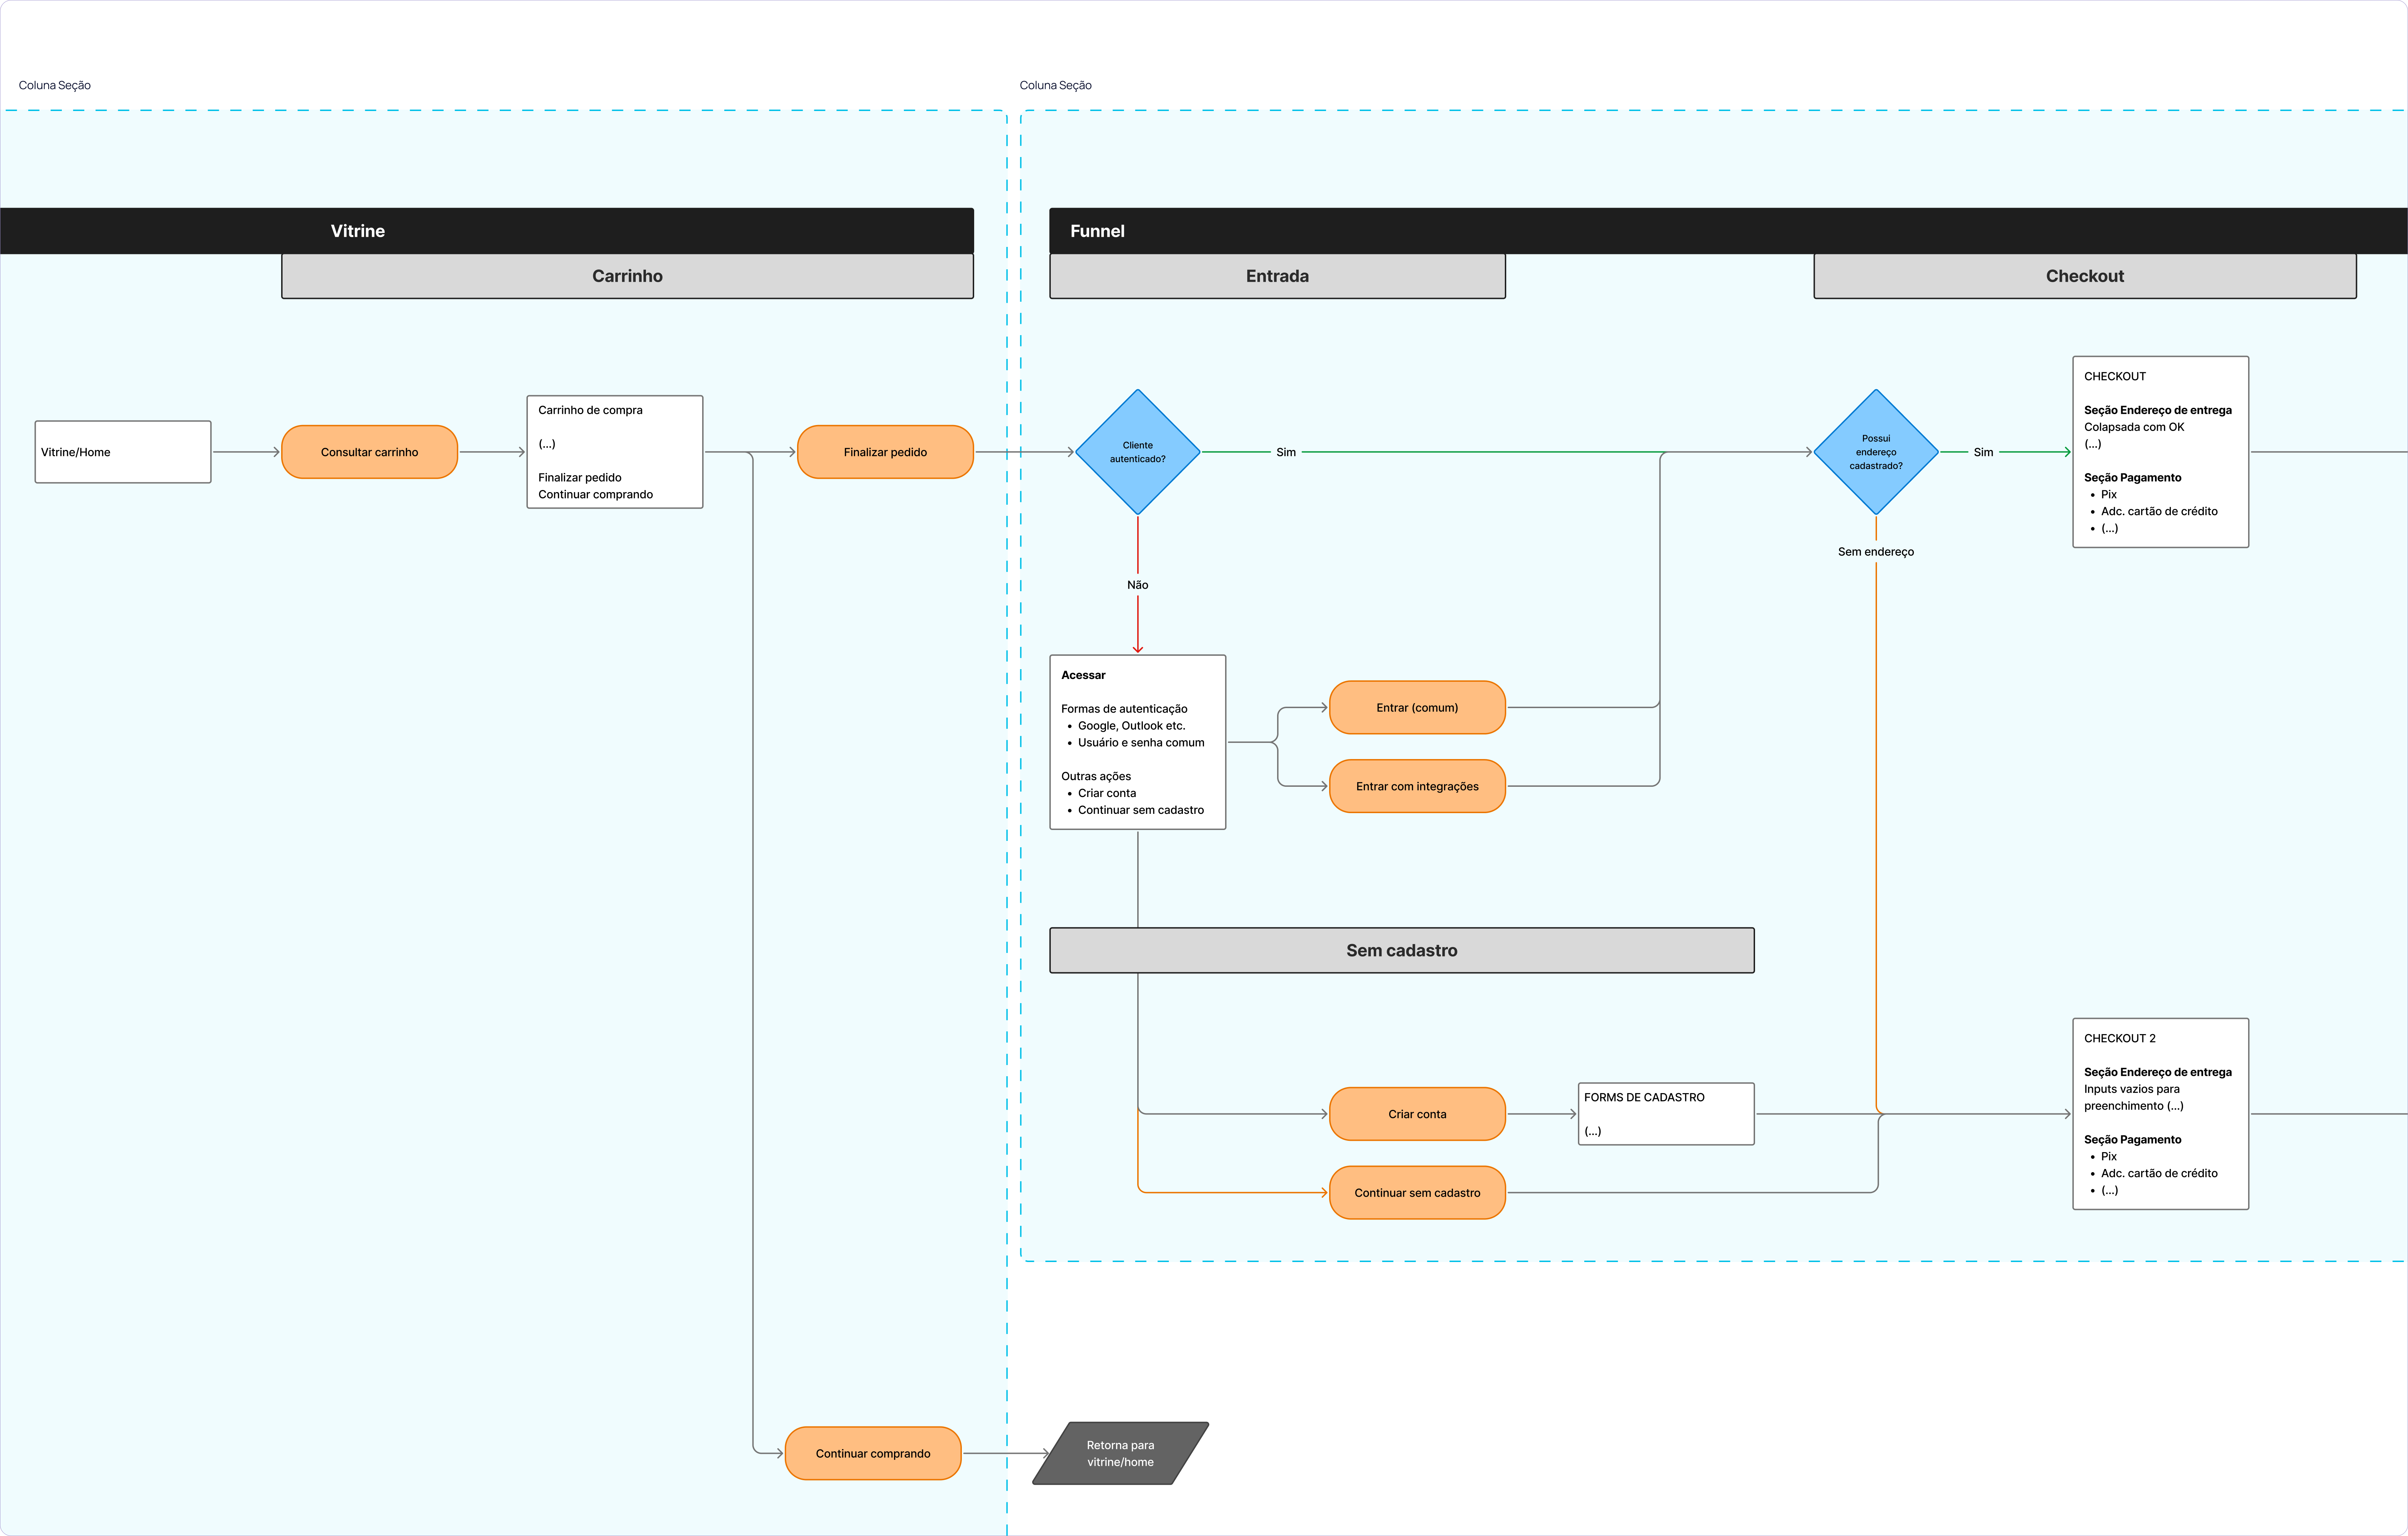This screenshot has height=1536, width=2408.
Task: Click Adc. cartão de crédito in CHECKOUT 2 box
Action: (x=2159, y=1173)
